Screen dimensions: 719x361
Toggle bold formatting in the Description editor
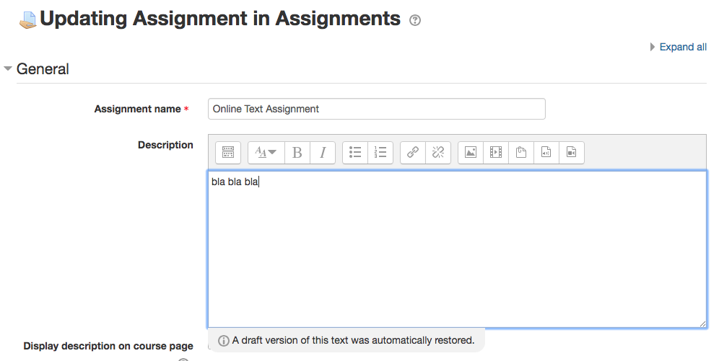pyautogui.click(x=297, y=152)
